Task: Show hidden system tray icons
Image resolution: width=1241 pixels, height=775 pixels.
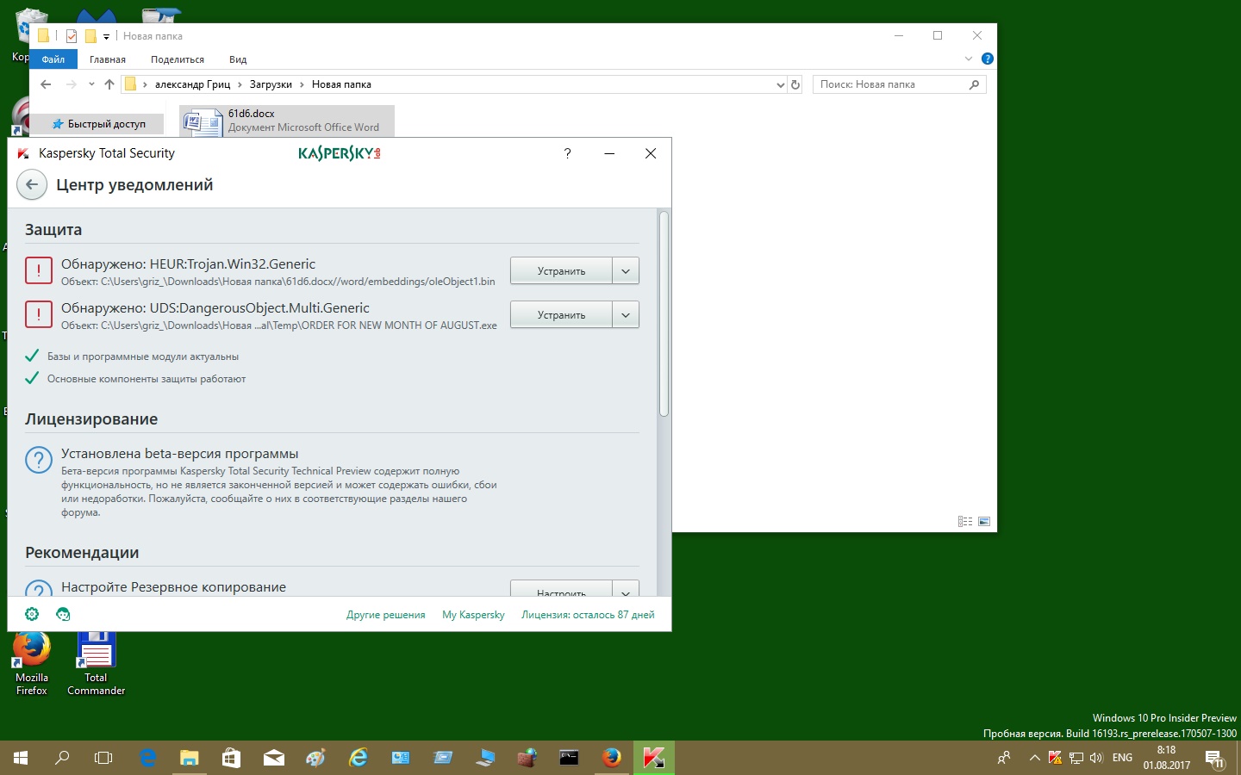Action: (x=1034, y=758)
